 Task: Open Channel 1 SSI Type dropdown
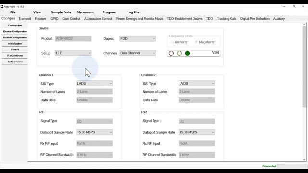(94, 83)
